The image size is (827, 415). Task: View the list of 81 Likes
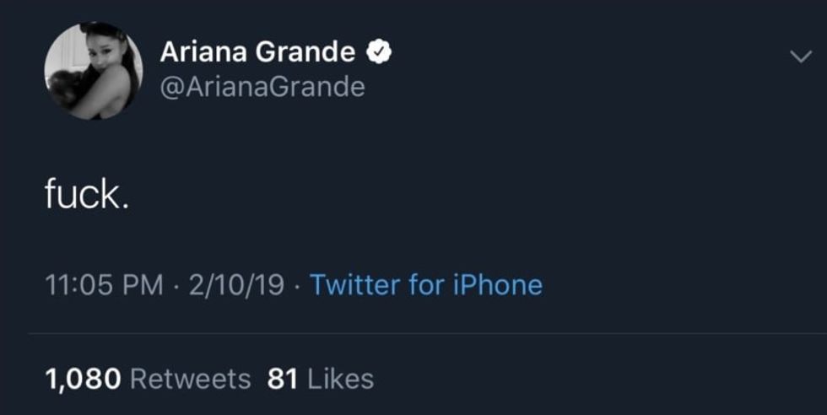click(x=320, y=379)
